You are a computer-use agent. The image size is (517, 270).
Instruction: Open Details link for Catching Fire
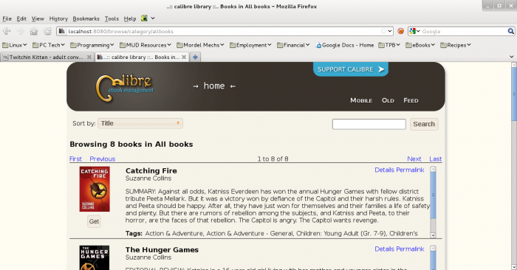(385, 170)
